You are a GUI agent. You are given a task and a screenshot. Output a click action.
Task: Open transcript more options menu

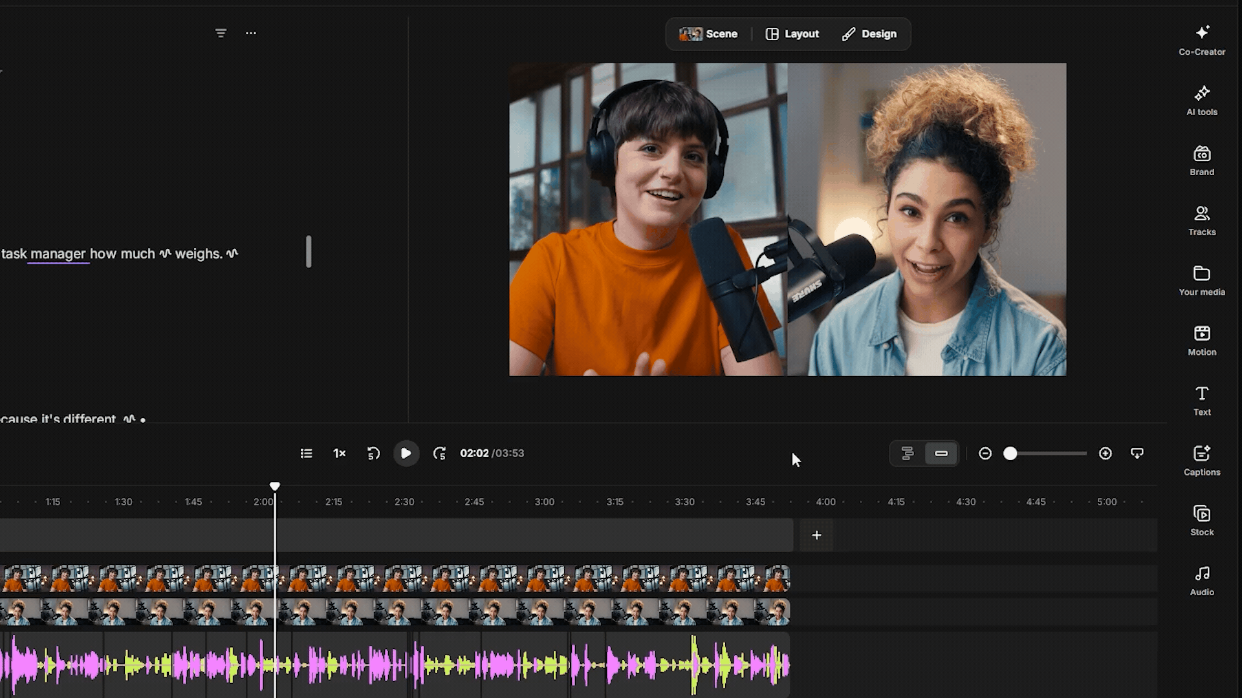251,33
